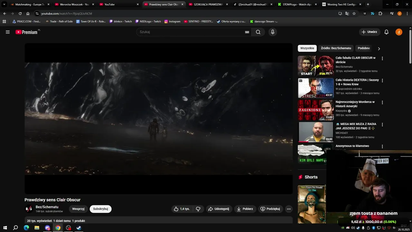Translate this page icon in address bar

[x=347, y=14]
